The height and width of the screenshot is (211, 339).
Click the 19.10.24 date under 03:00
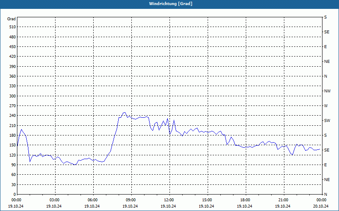point(54,206)
